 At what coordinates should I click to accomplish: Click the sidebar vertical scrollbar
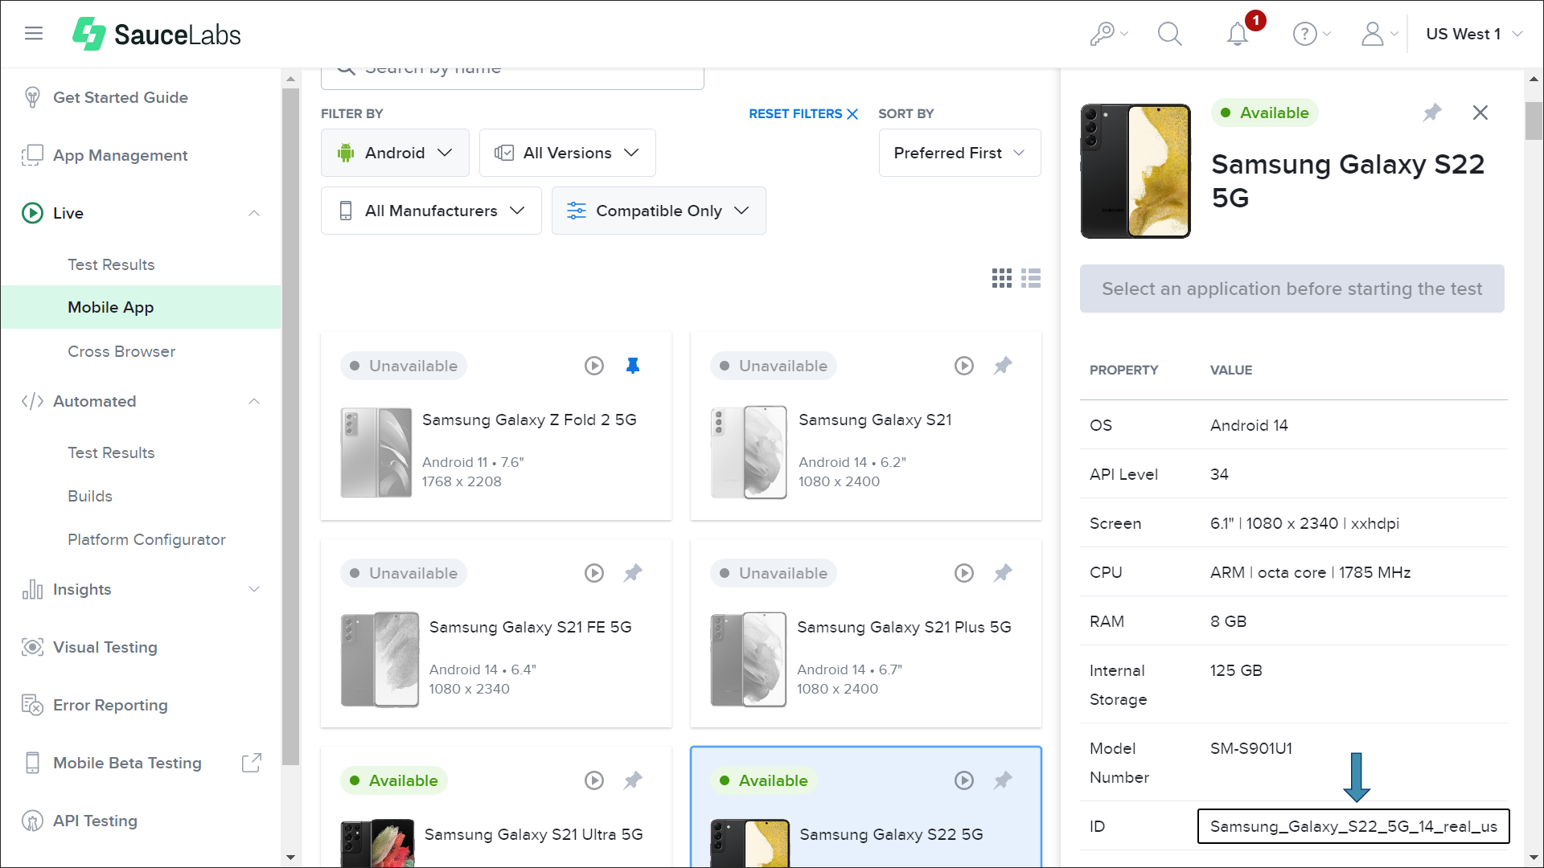click(290, 426)
